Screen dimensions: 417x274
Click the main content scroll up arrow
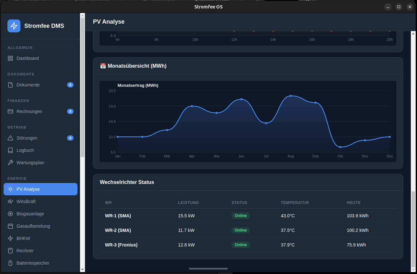click(413, 33)
